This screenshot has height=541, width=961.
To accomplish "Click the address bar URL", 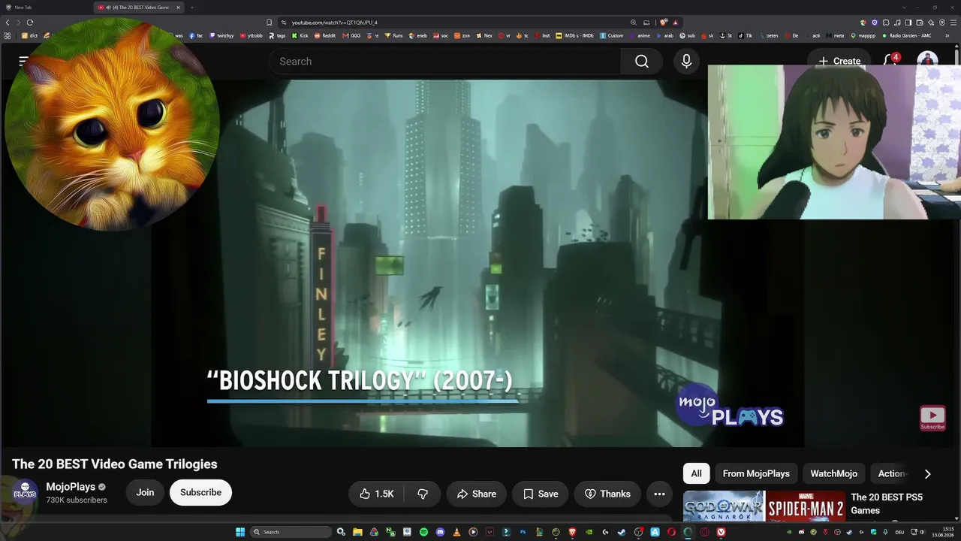I will [335, 23].
